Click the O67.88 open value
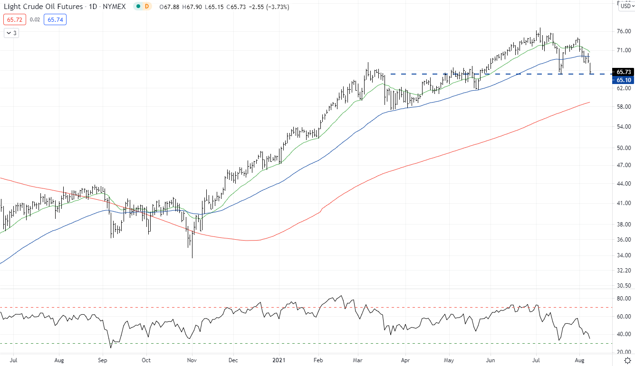The height and width of the screenshot is (366, 635). [x=170, y=7]
